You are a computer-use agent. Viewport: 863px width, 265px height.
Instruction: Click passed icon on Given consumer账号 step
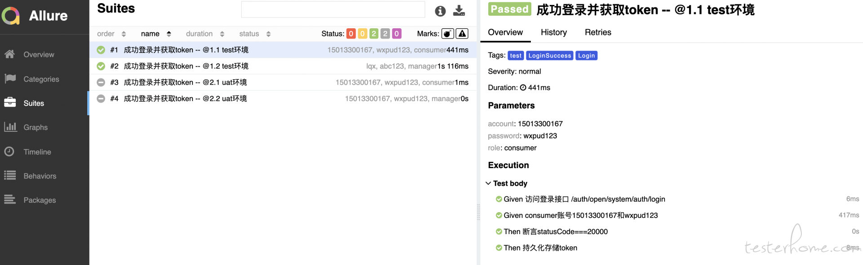click(x=499, y=215)
